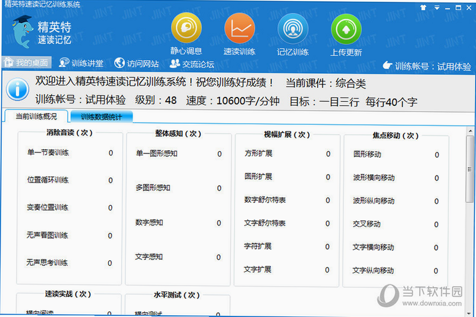
Task: Switch to 训练数据统计 tab
Action: pyautogui.click(x=101, y=117)
